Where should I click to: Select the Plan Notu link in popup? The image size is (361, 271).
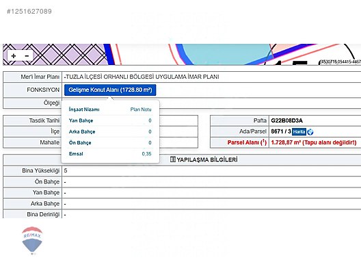pyautogui.click(x=141, y=109)
